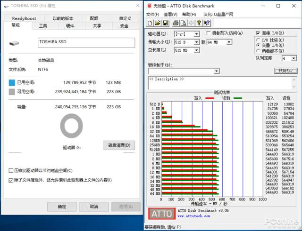Open the drive selection dropdown
This screenshot has width=302, height=231.
196,34
